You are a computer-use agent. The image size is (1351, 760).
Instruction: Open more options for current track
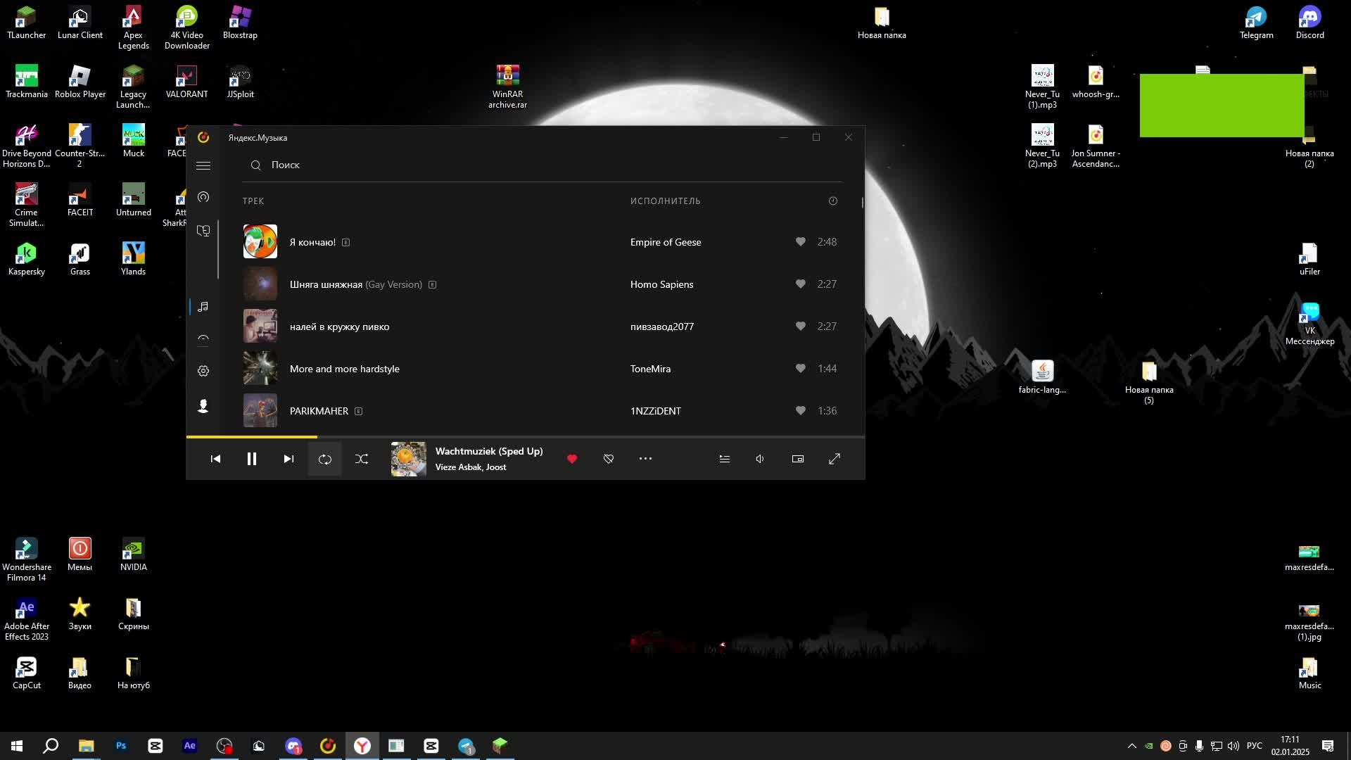pyautogui.click(x=645, y=459)
